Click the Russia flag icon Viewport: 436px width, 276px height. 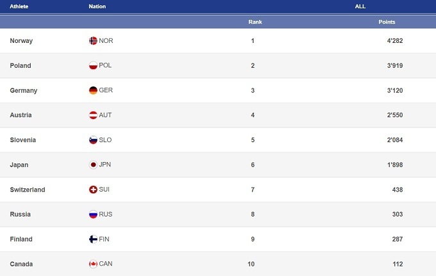(x=93, y=215)
